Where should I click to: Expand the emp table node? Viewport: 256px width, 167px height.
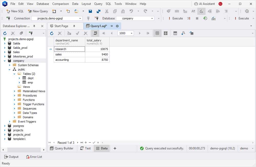pos(19,82)
